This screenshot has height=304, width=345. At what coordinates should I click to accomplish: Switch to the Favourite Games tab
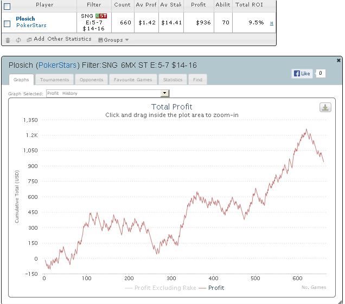point(133,80)
